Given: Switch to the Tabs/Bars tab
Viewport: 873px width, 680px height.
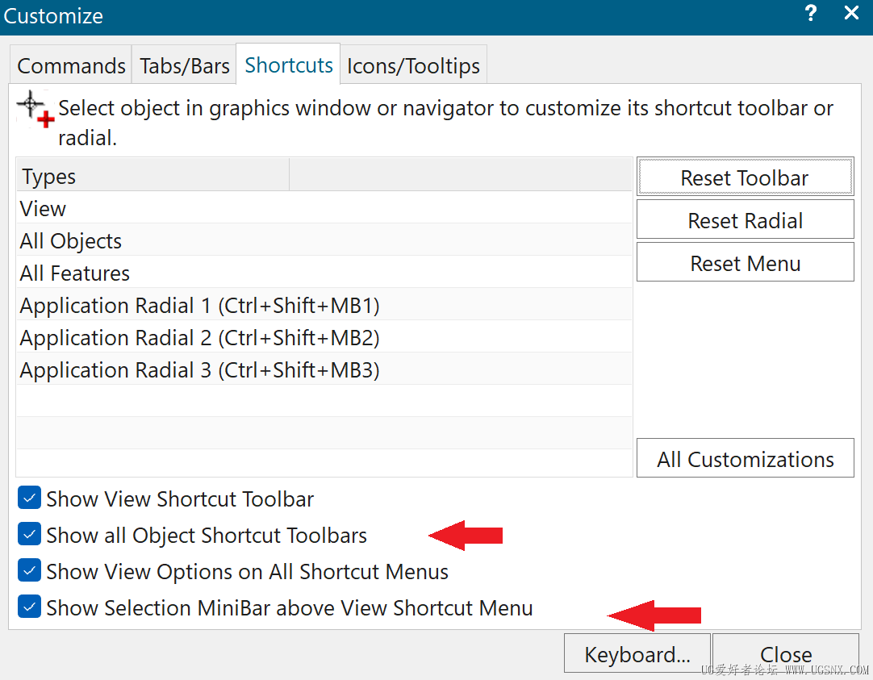Looking at the screenshot, I should (184, 65).
